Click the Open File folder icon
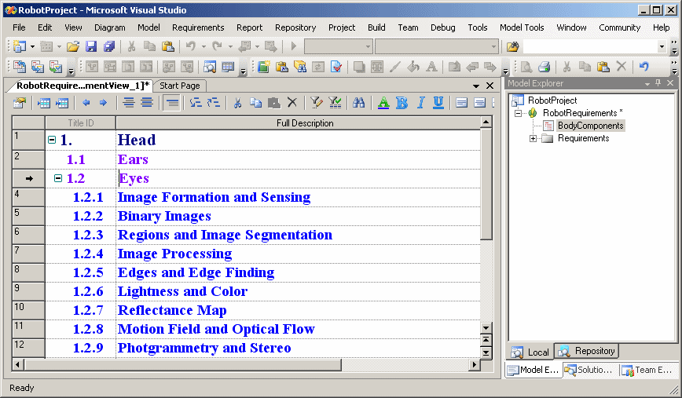 click(x=72, y=46)
